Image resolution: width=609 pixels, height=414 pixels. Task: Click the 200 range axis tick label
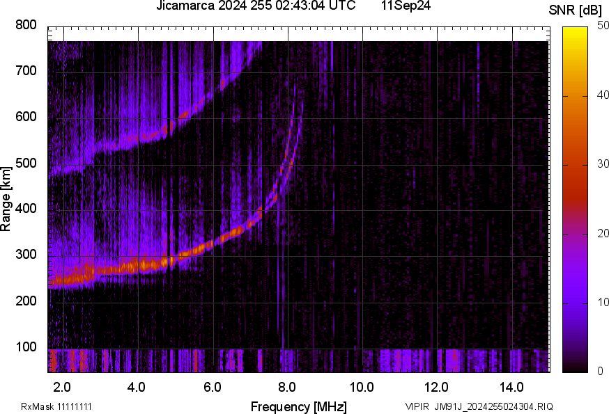click(x=26, y=301)
